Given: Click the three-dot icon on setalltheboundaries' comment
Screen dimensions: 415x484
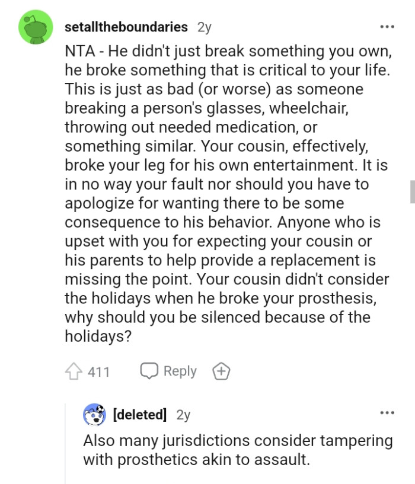Looking at the screenshot, I should tap(387, 27).
